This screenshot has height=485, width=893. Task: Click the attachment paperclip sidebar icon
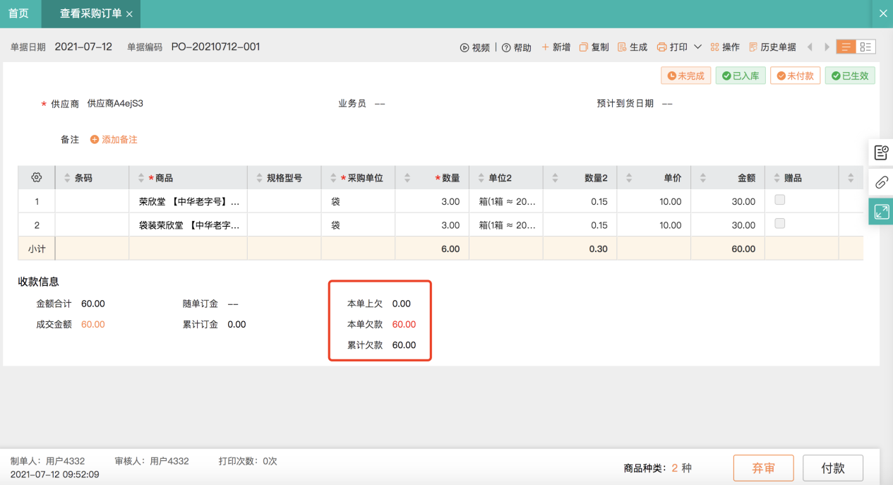[x=881, y=182]
